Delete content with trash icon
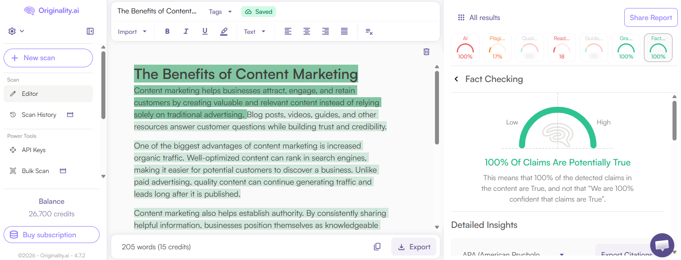The height and width of the screenshot is (260, 681). point(426,52)
